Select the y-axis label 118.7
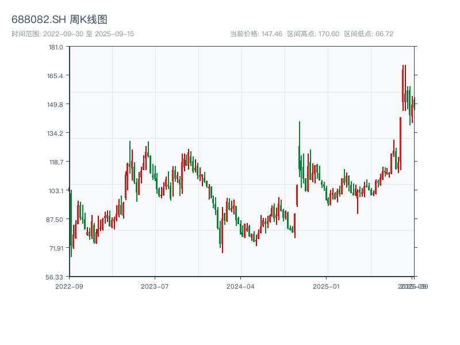Screen dimensions: 460x345 click(x=56, y=162)
